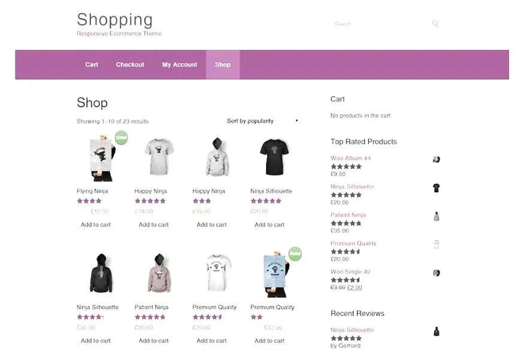527x351 pixels.
Task: Click the Shopping site title
Action: [114, 19]
